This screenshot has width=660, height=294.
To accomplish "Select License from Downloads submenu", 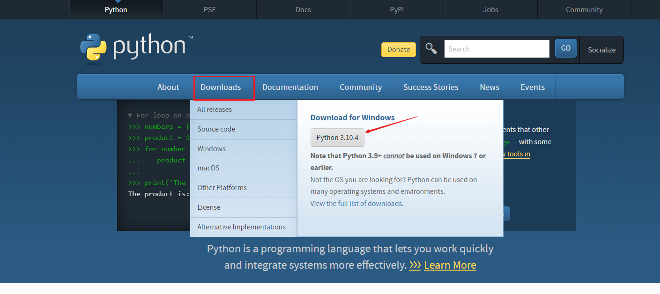I will [x=244, y=207].
